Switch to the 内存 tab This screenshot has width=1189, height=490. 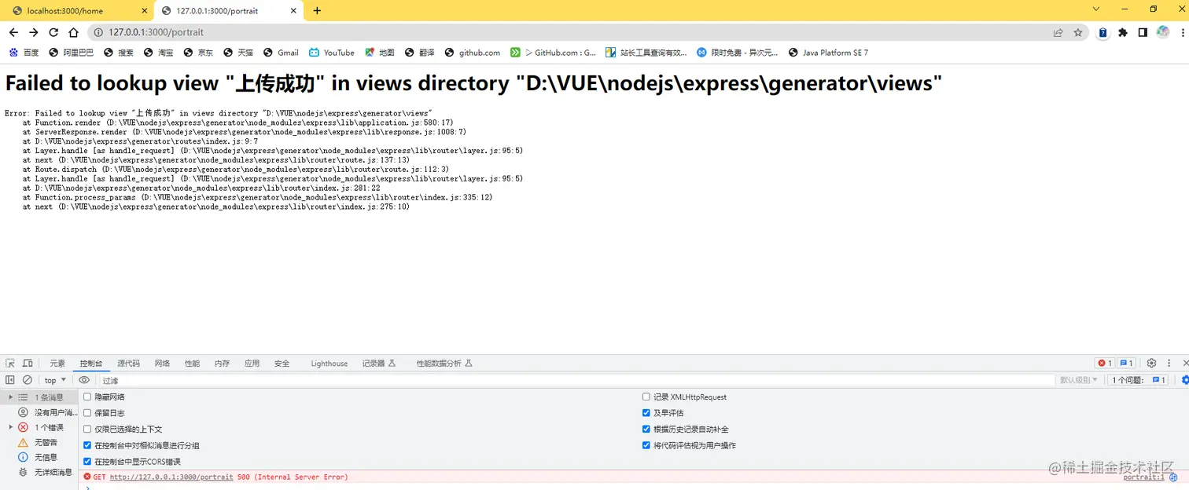(x=222, y=364)
